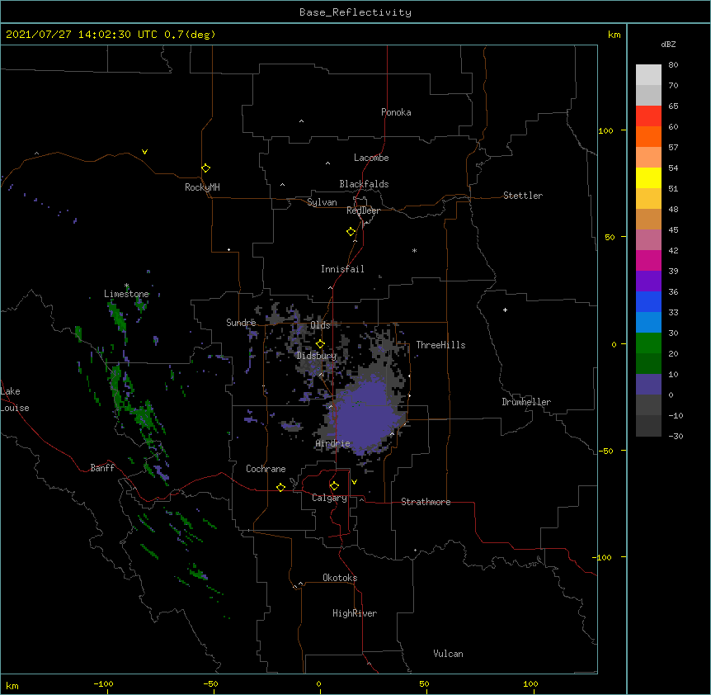This screenshot has height=695, width=711.
Task: Click the Drumheller label
Action: click(526, 402)
